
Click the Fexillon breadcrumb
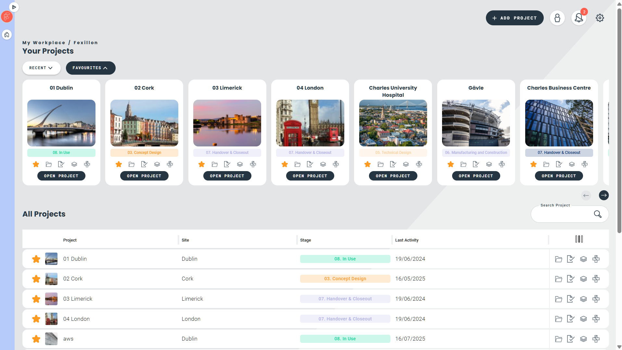tap(86, 43)
